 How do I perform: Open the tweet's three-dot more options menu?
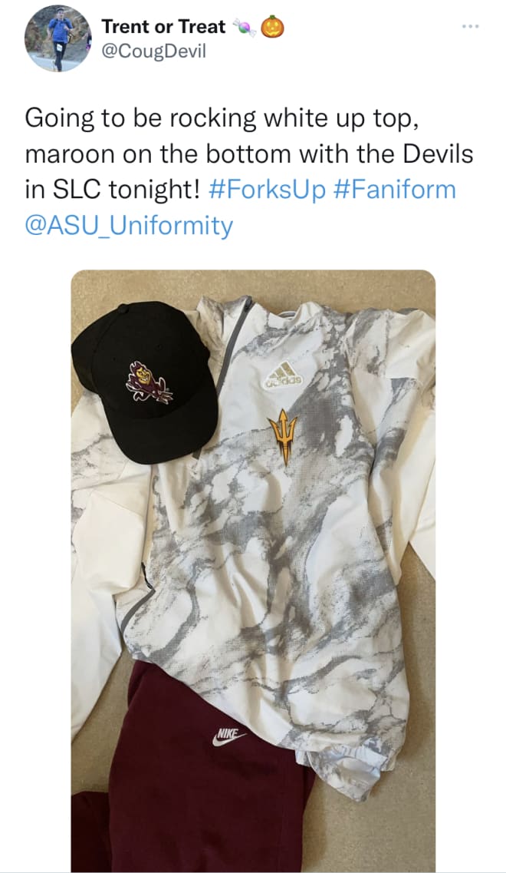click(470, 26)
